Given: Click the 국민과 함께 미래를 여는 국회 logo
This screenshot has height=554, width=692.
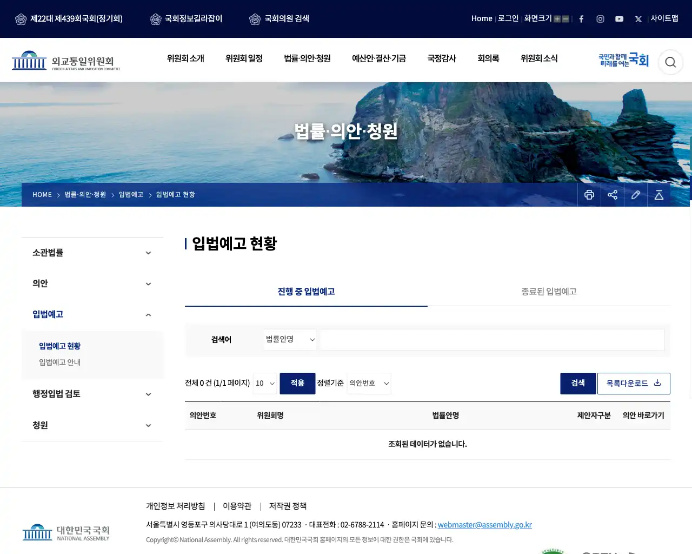Looking at the screenshot, I should [623, 60].
